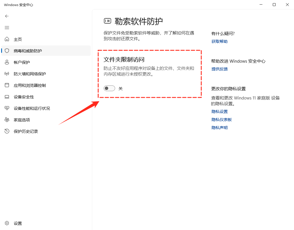Close the Windows 安全中心 window
This screenshot has height=230, width=294.
tap(287, 5)
